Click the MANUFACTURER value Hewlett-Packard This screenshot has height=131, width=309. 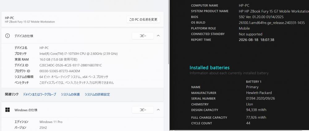pyautogui.click(x=259, y=93)
